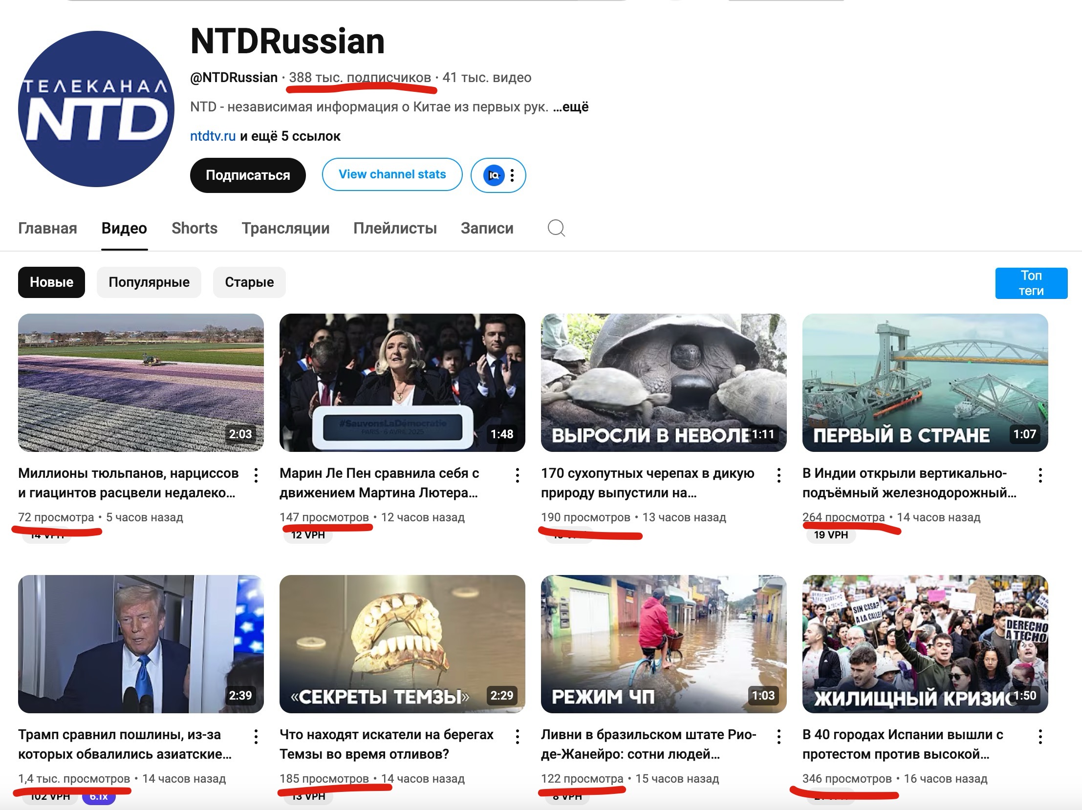
Task: Open more options for tulips video
Action: click(x=256, y=475)
